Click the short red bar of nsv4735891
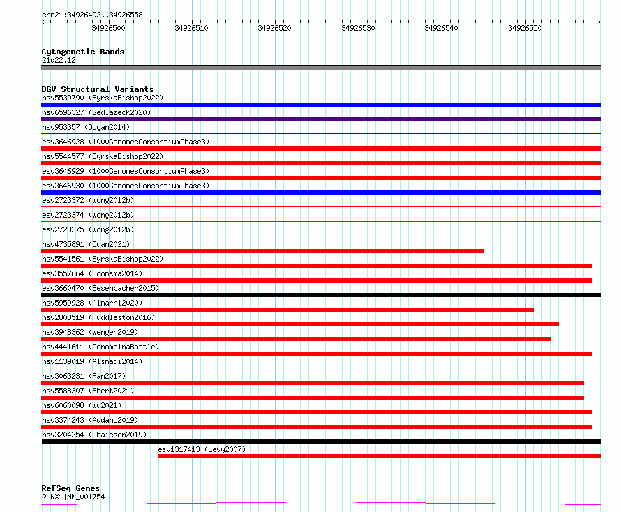The height and width of the screenshot is (512, 621). click(x=262, y=251)
